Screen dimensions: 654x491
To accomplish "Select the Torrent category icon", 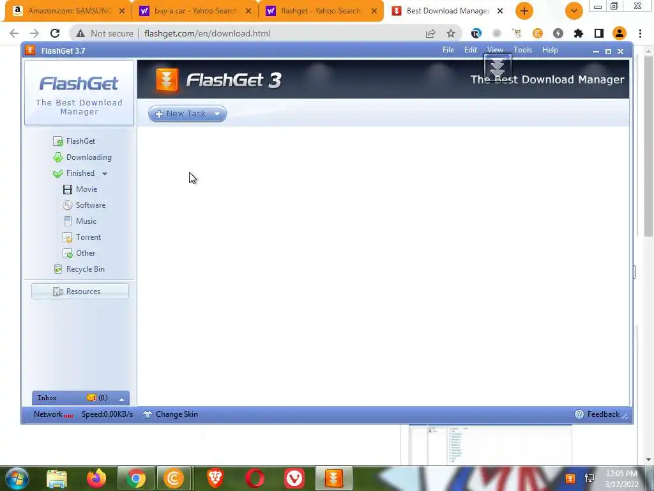I will (68, 237).
